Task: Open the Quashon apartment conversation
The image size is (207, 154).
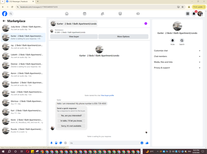Action: 23,84
